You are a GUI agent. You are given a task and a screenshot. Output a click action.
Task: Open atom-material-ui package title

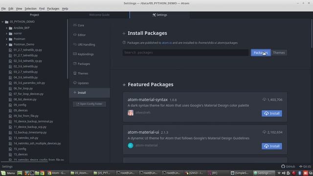[143, 132]
